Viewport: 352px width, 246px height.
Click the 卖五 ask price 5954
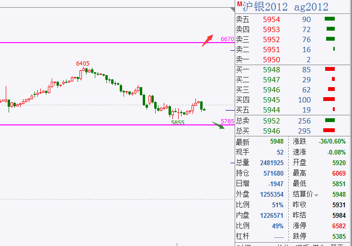click(x=272, y=20)
